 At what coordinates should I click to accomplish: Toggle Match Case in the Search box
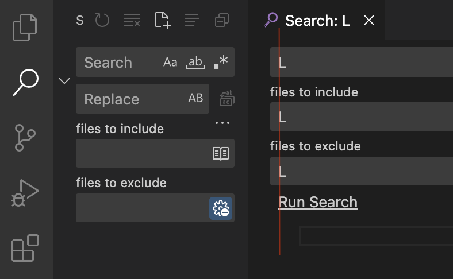[170, 63]
